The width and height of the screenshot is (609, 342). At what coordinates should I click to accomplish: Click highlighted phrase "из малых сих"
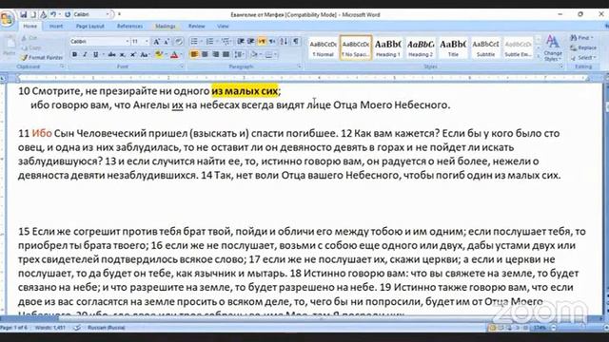pos(245,91)
